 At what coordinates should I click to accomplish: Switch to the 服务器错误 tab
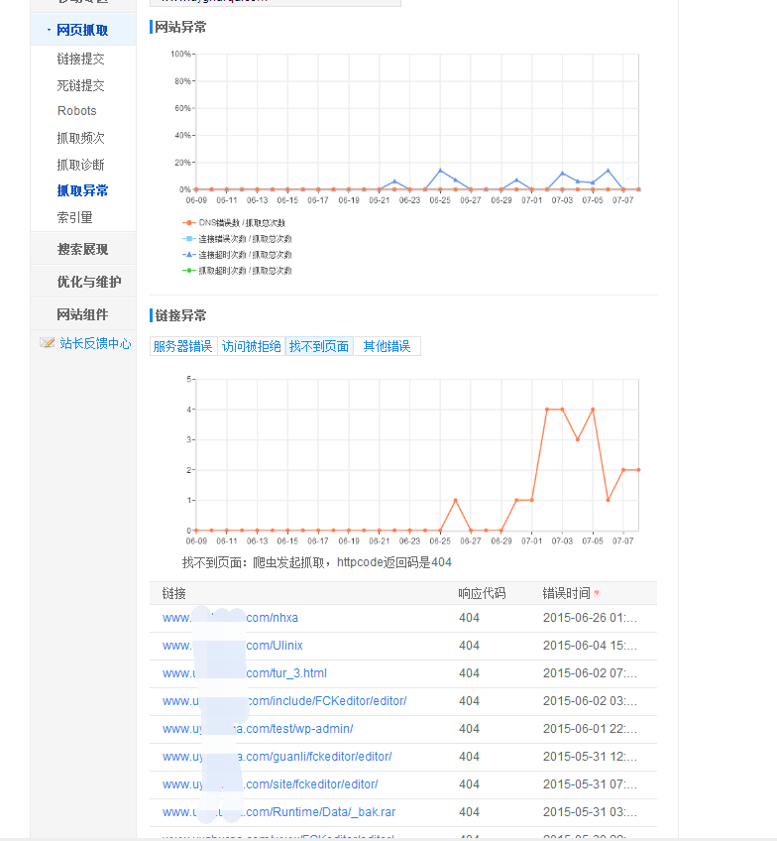click(x=182, y=346)
